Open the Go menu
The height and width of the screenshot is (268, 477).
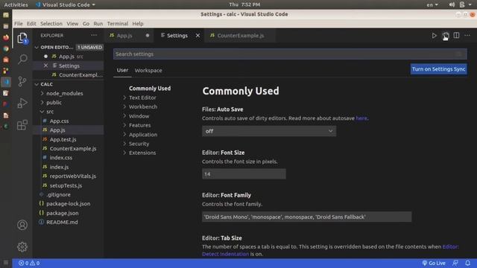point(86,24)
